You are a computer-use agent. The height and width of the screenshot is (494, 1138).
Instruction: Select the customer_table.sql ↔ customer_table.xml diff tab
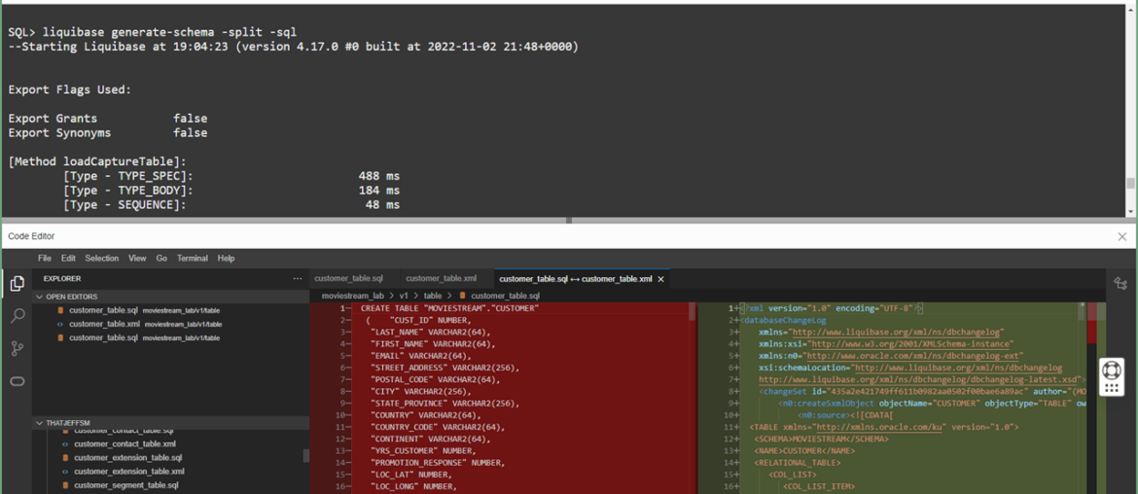click(576, 278)
